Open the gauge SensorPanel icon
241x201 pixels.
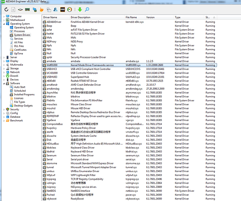[69, 10]
